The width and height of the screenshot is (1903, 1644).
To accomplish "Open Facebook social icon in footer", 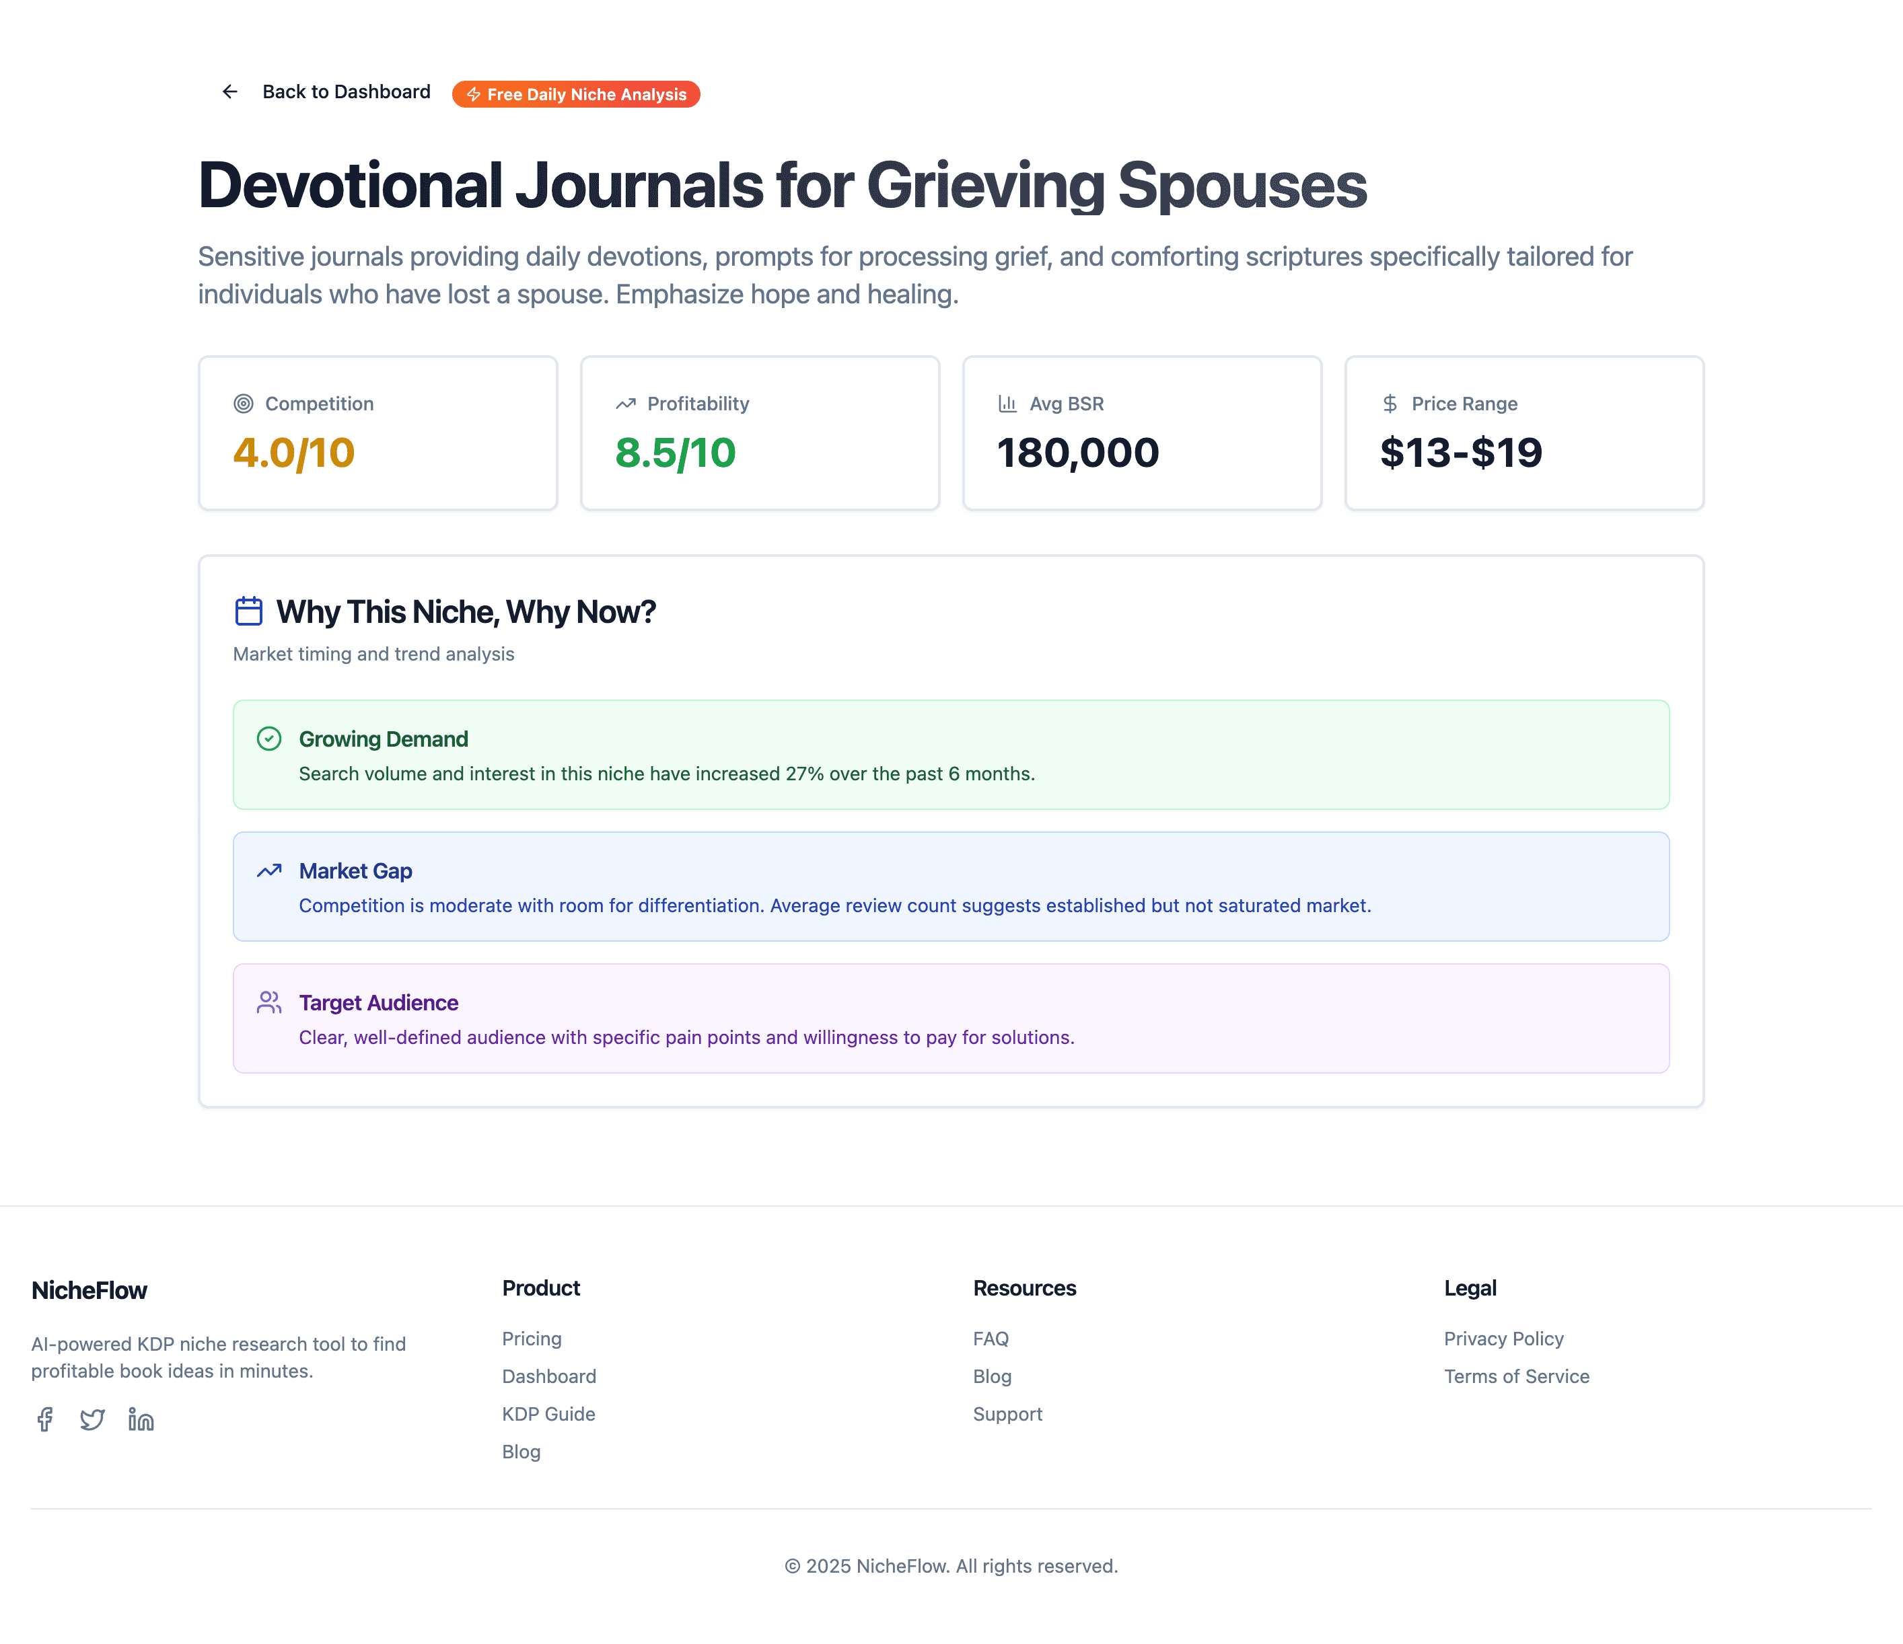I will coord(44,1419).
